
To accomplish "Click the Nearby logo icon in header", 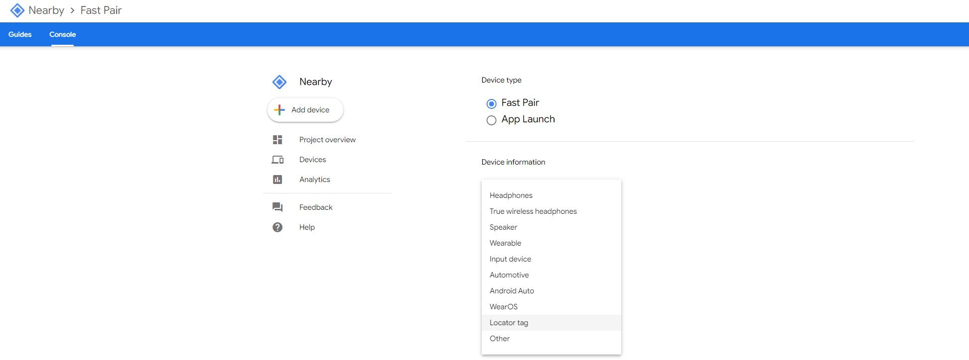I will pyautogui.click(x=17, y=10).
